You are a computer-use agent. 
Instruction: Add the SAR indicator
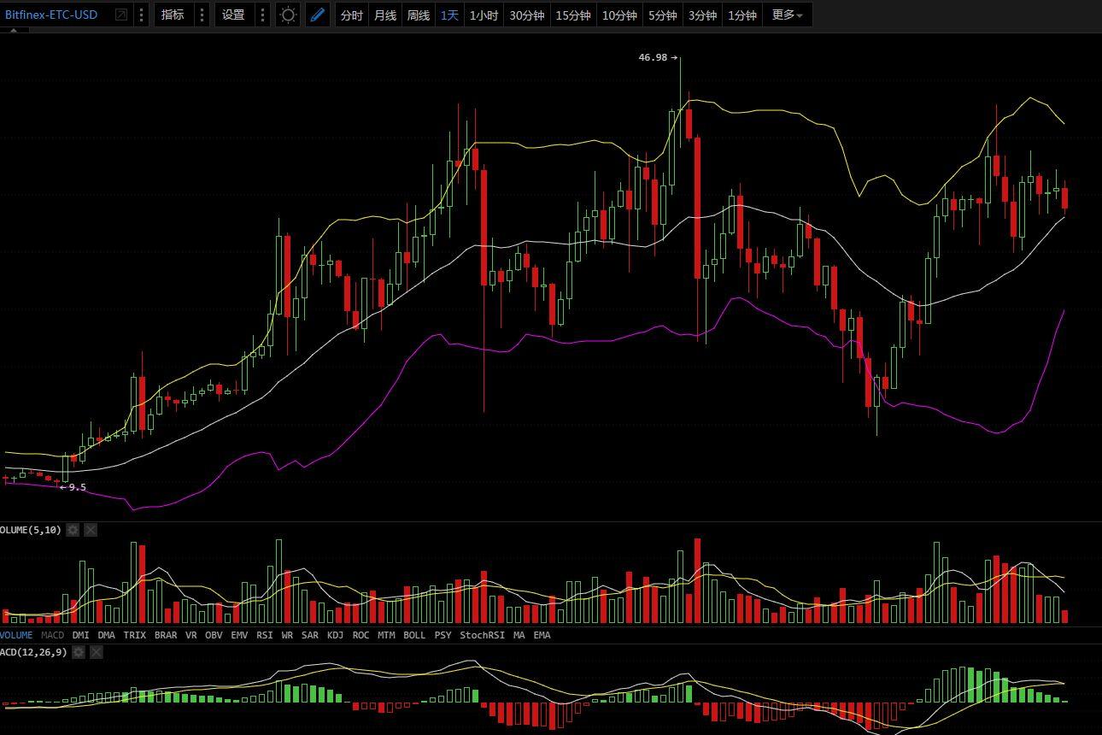[310, 635]
